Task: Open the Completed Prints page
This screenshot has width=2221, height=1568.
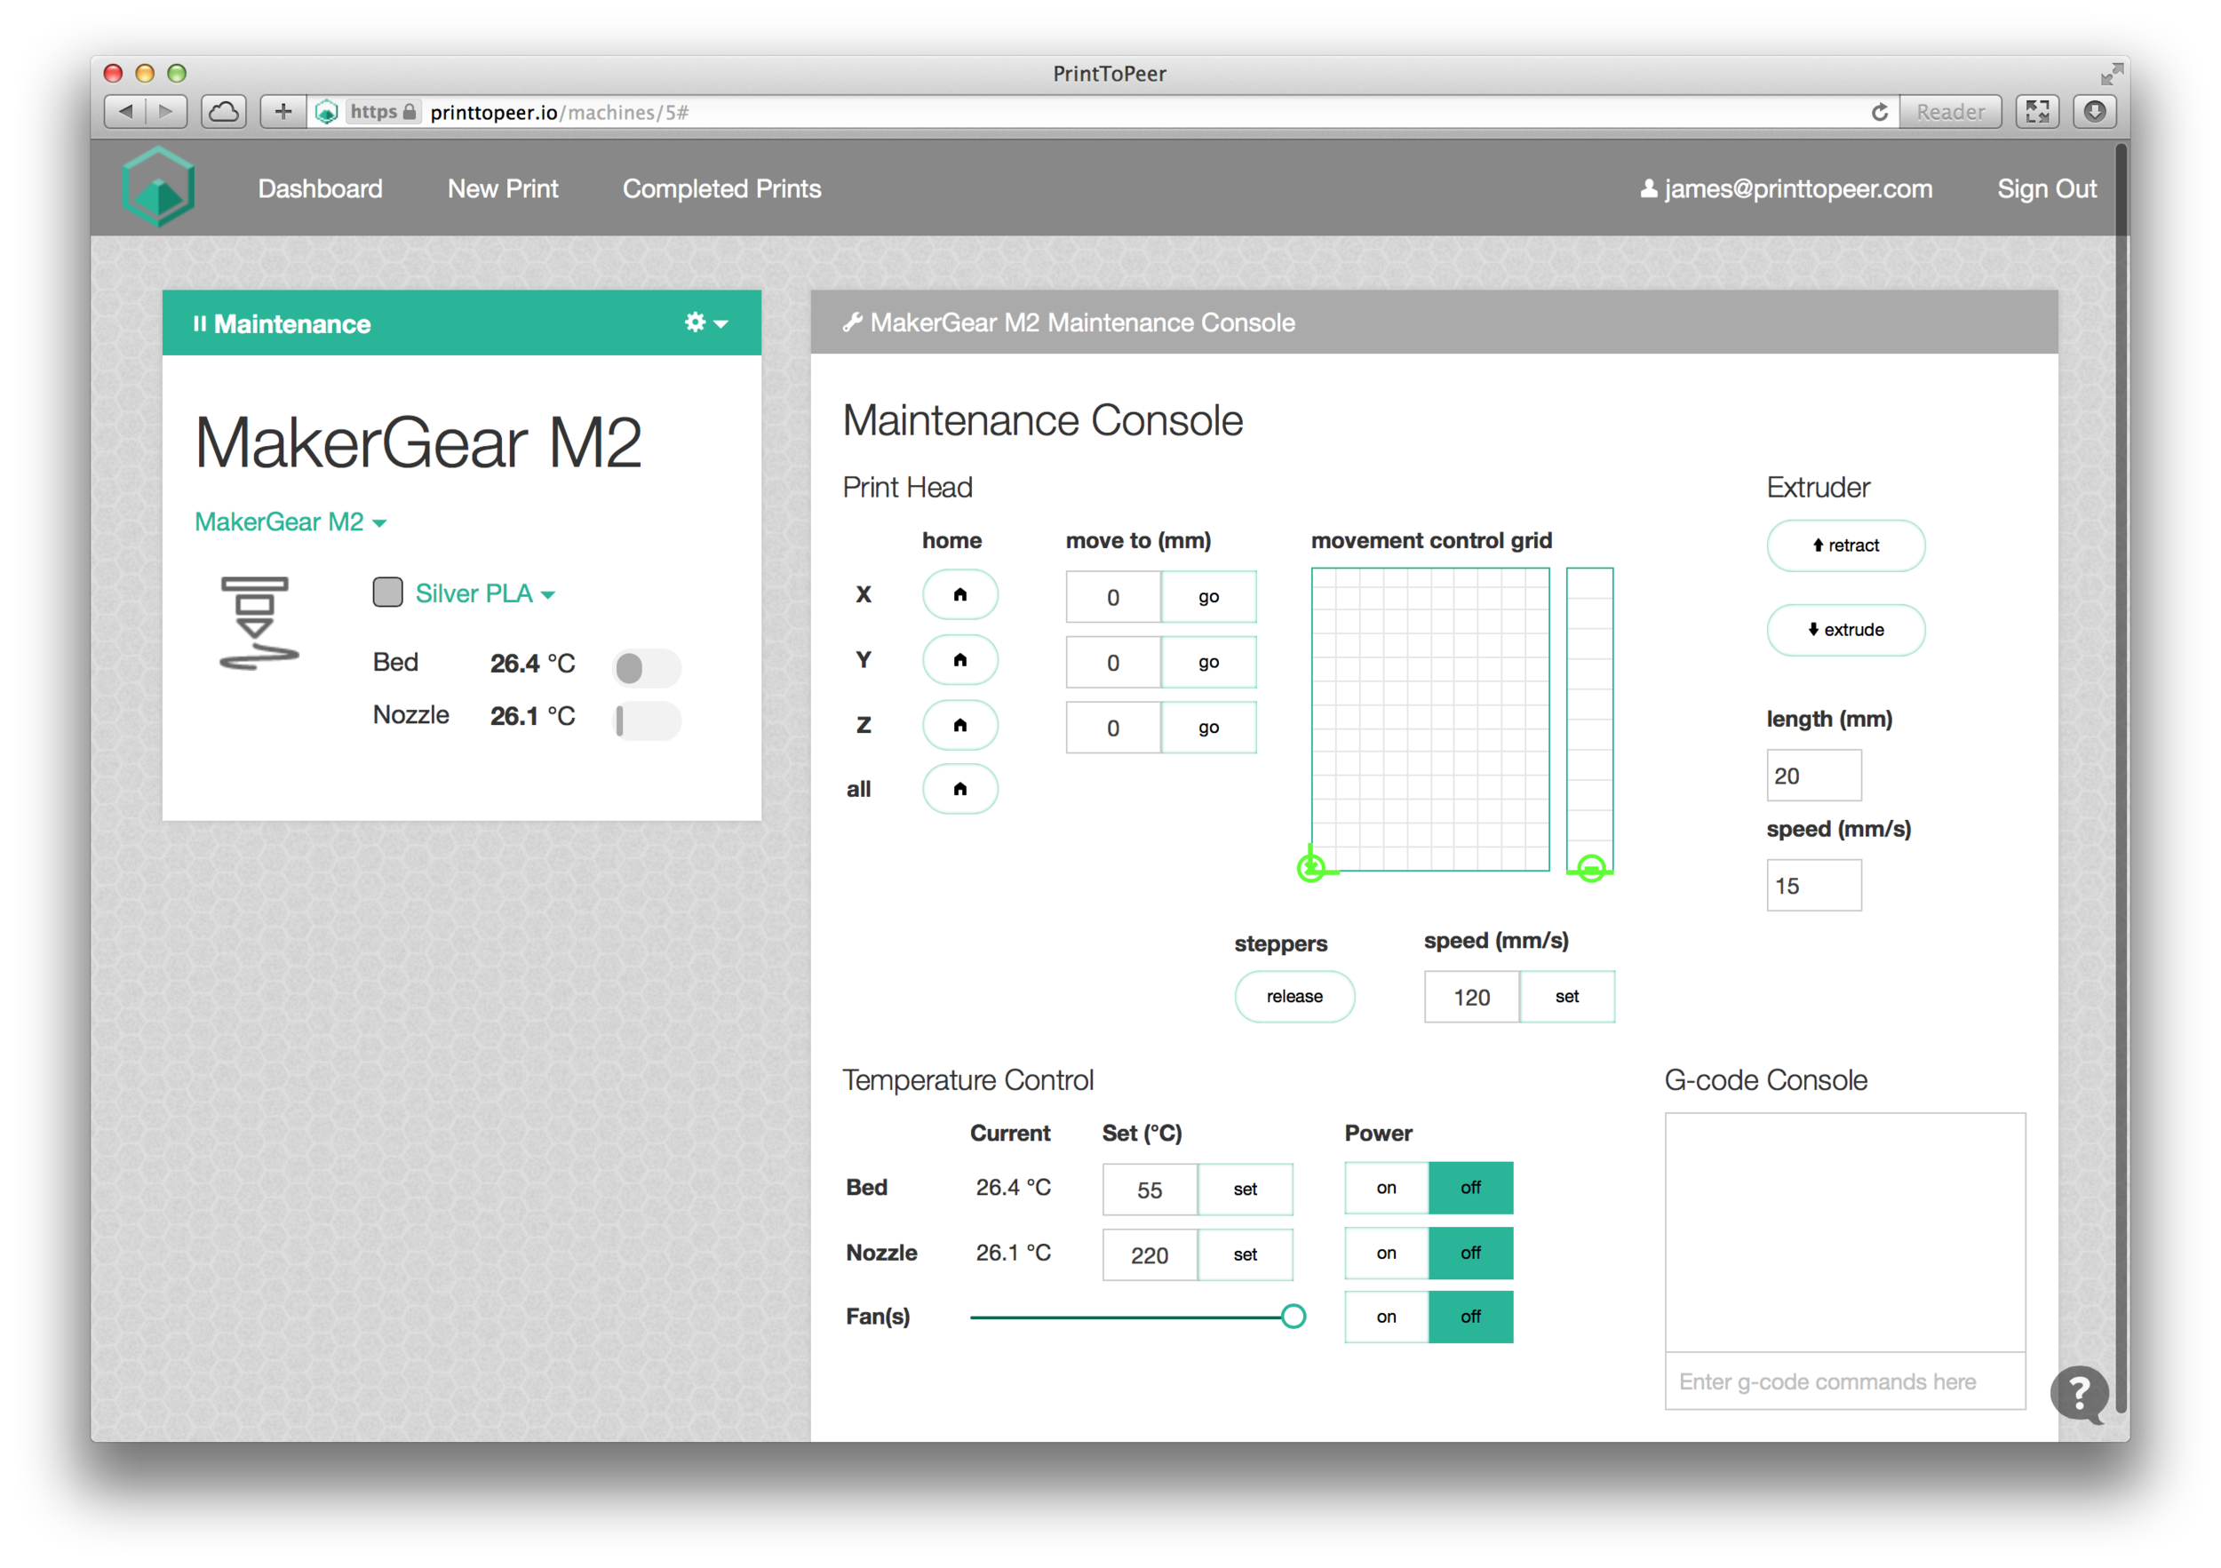Action: click(720, 188)
